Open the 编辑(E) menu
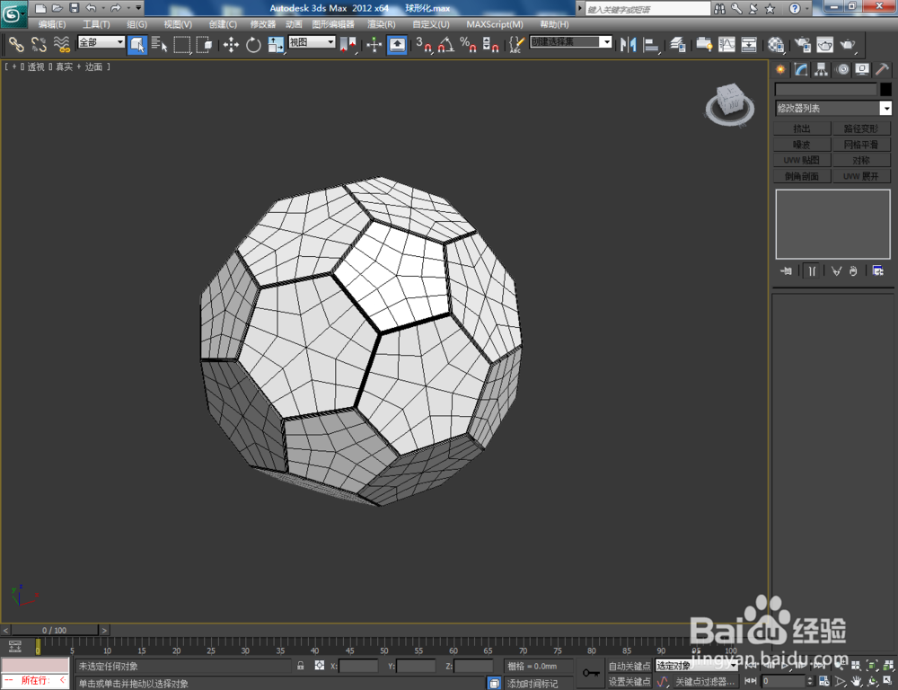 pos(51,24)
